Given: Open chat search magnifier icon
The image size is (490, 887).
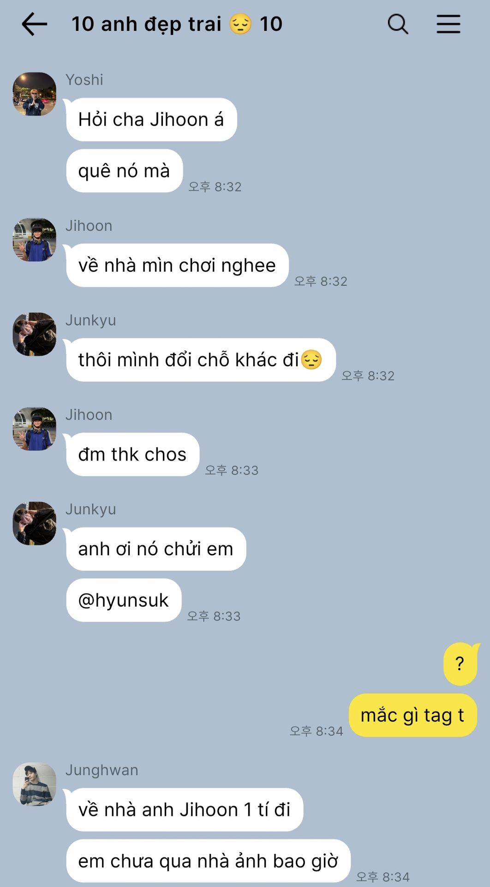Looking at the screenshot, I should pyautogui.click(x=398, y=24).
